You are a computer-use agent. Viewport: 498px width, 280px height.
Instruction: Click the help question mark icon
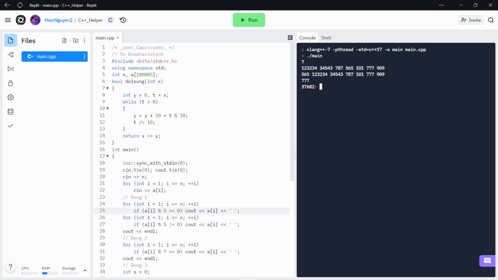[x=11, y=267]
